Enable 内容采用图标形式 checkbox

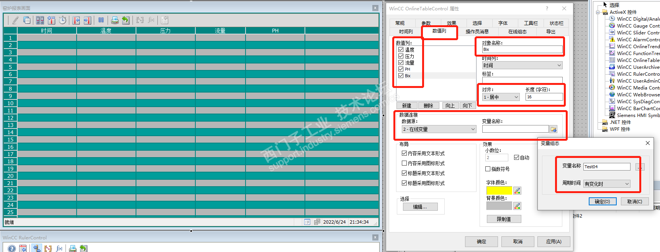point(404,163)
